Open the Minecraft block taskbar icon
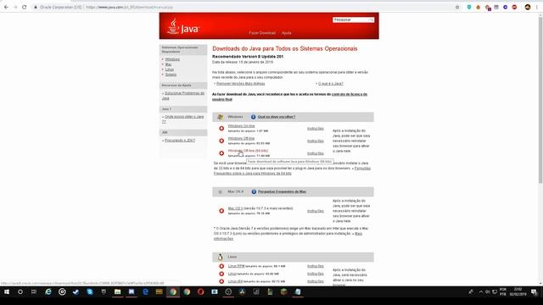 (283, 292)
